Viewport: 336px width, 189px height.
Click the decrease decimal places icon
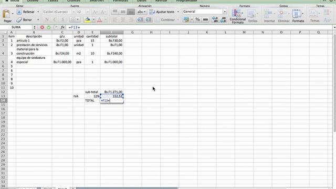coord(223,20)
